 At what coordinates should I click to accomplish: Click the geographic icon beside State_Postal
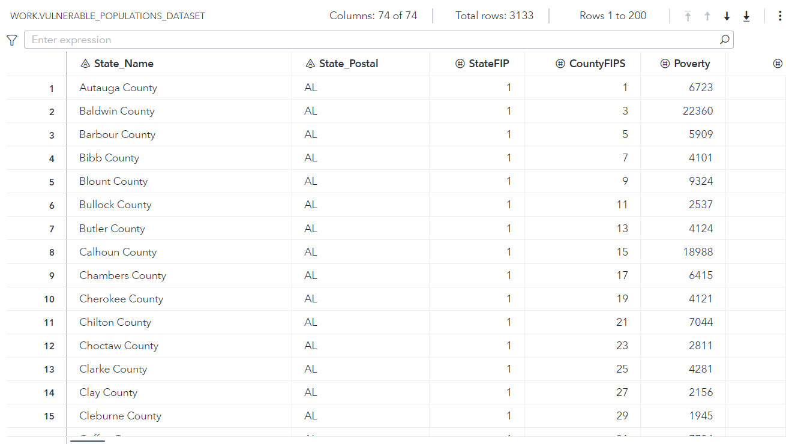[x=311, y=63]
